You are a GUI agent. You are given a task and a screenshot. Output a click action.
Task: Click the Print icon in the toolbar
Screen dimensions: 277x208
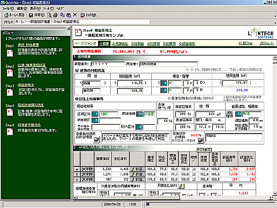[x=55, y=15]
